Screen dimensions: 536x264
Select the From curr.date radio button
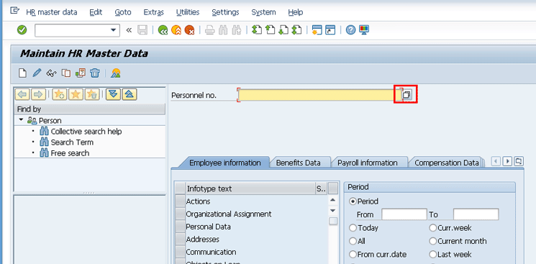tap(353, 255)
